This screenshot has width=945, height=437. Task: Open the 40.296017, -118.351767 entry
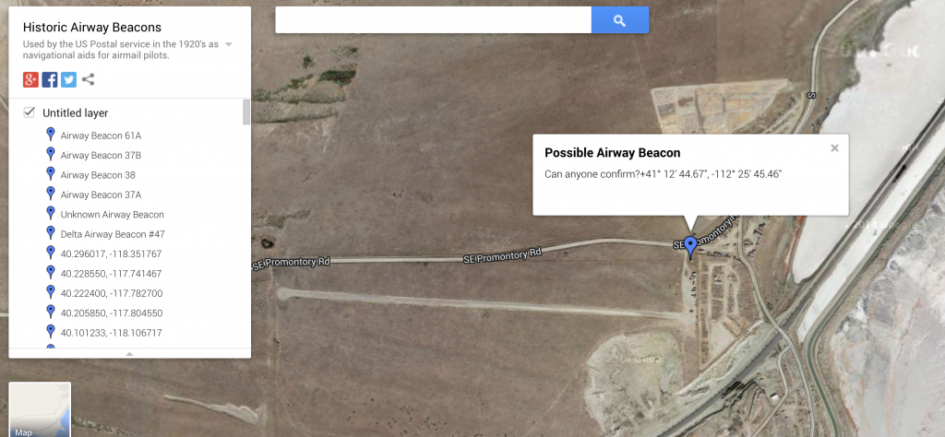(x=111, y=254)
